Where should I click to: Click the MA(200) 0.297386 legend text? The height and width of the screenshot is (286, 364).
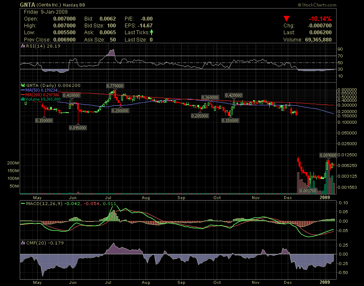click(x=42, y=95)
